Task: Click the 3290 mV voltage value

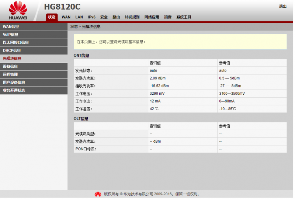Action: tap(157, 94)
